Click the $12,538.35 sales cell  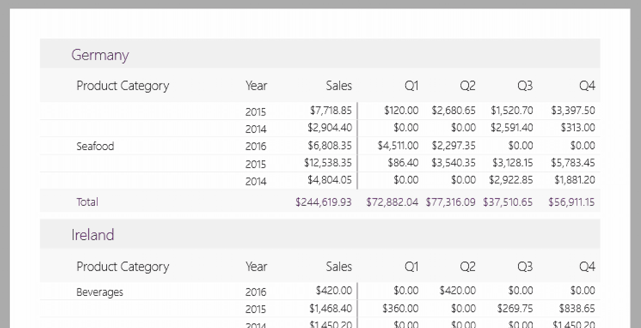328,163
